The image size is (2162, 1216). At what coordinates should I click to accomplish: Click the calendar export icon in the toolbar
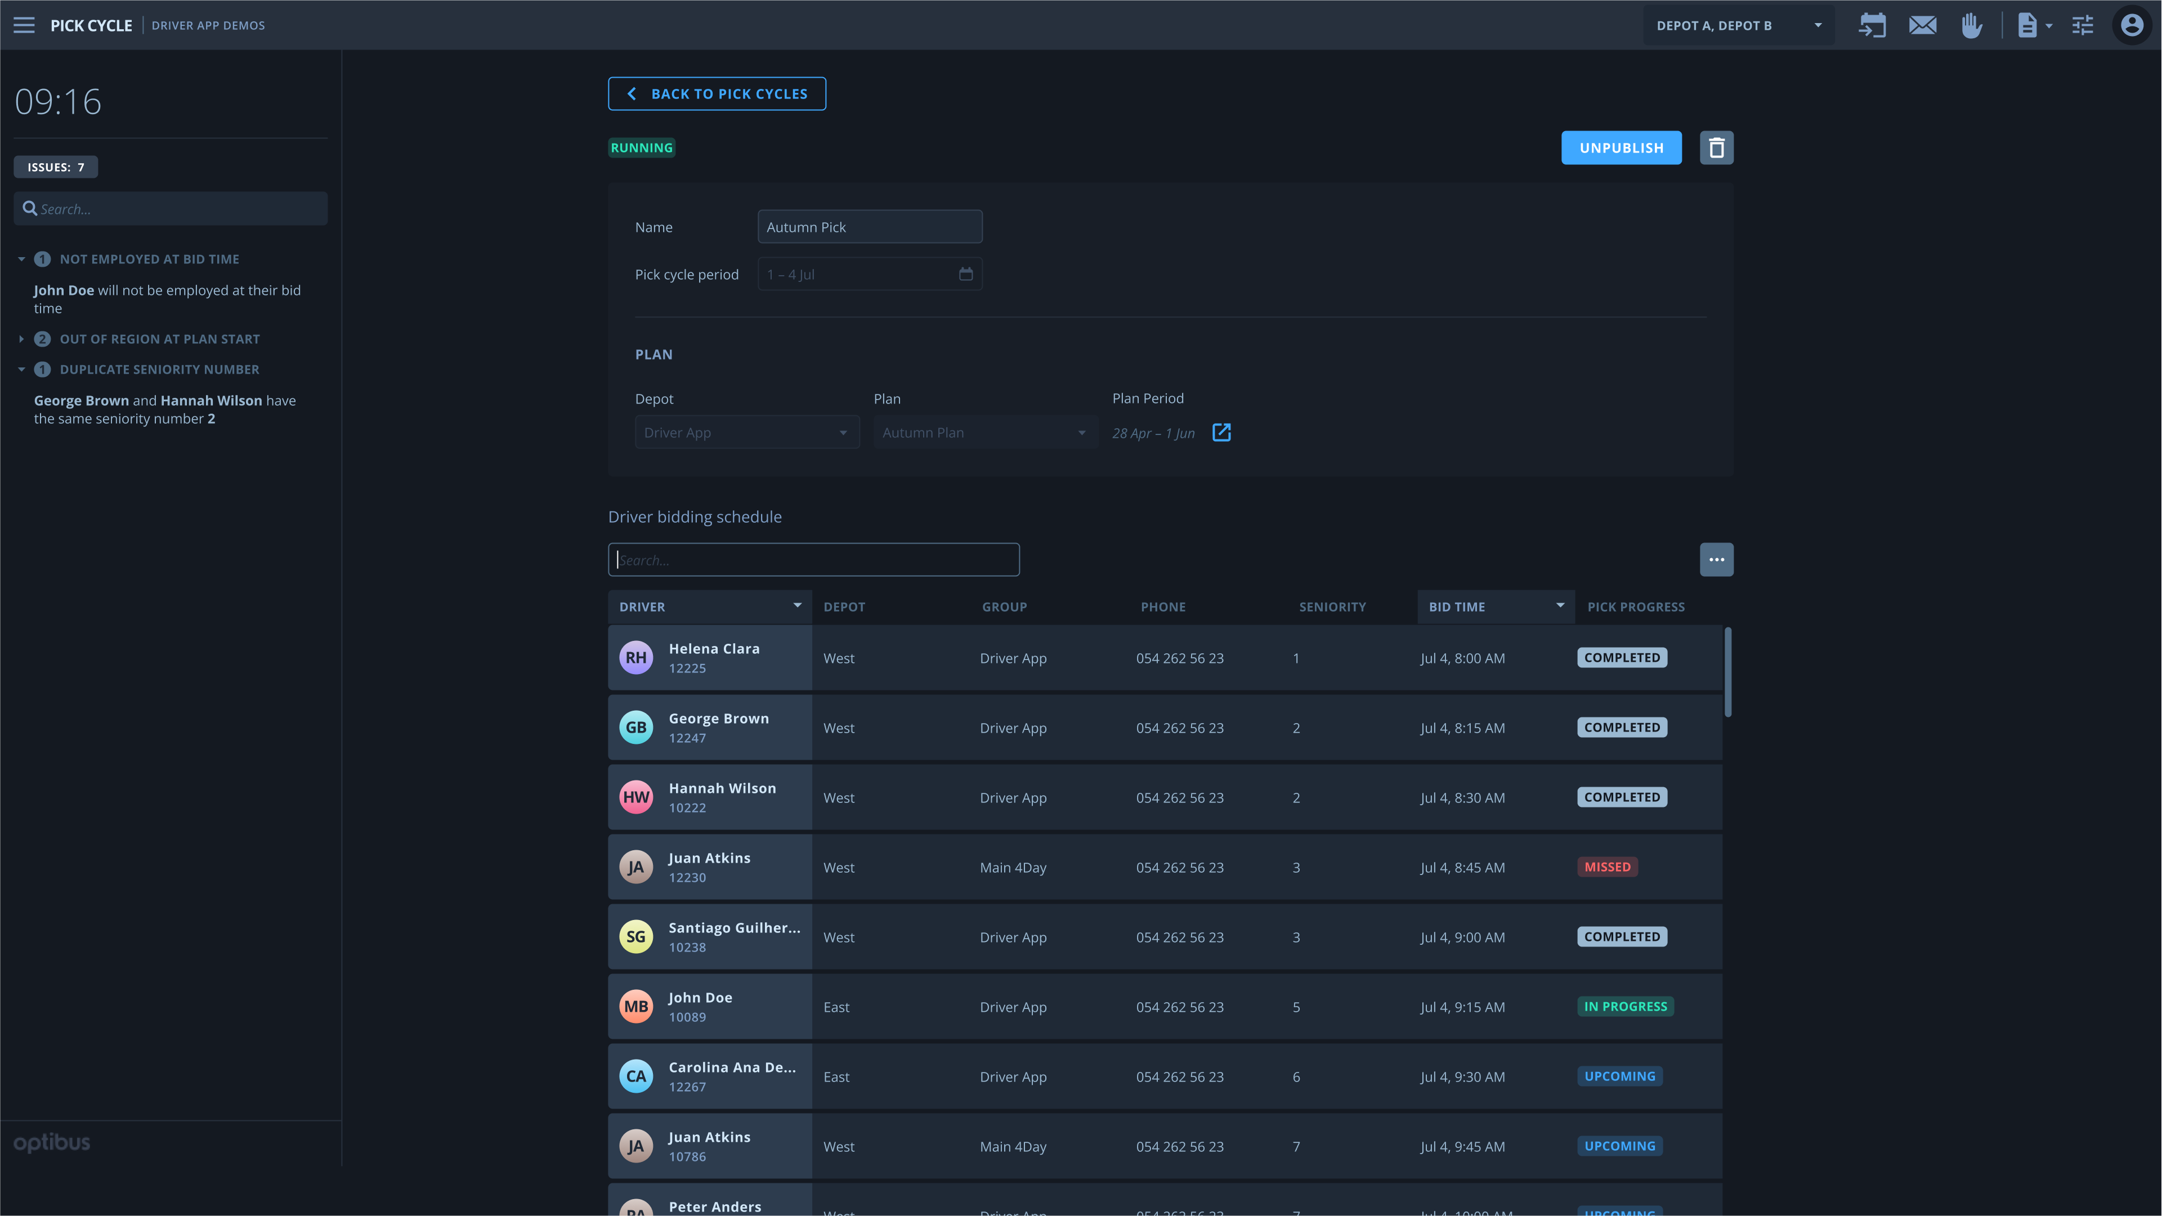point(1873,25)
